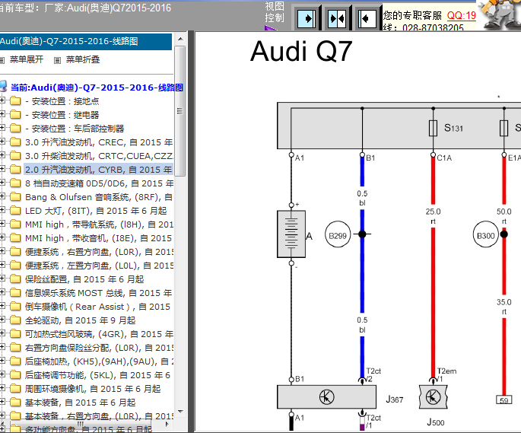
Task: Select 周围环境摄像机 tree item
Action: click(93, 389)
